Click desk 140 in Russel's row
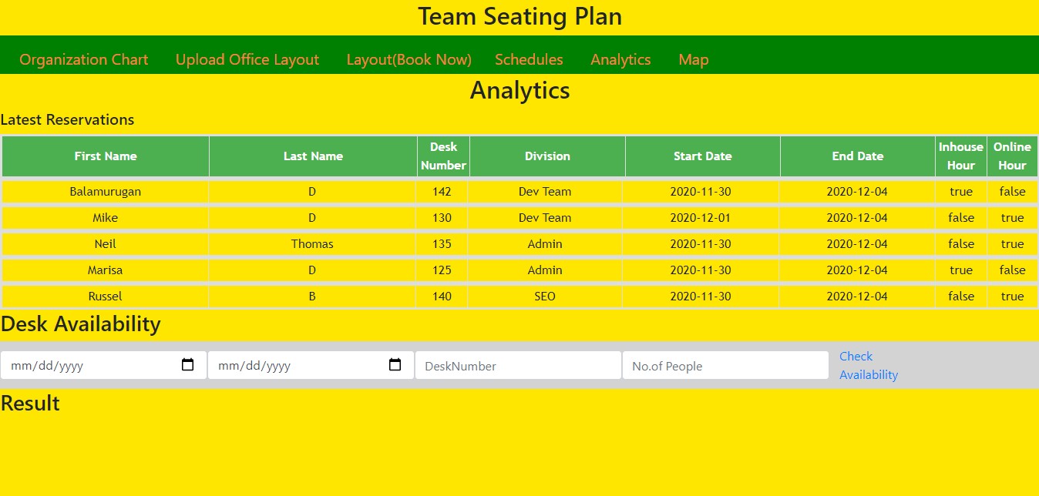The height and width of the screenshot is (496, 1039). click(x=442, y=296)
